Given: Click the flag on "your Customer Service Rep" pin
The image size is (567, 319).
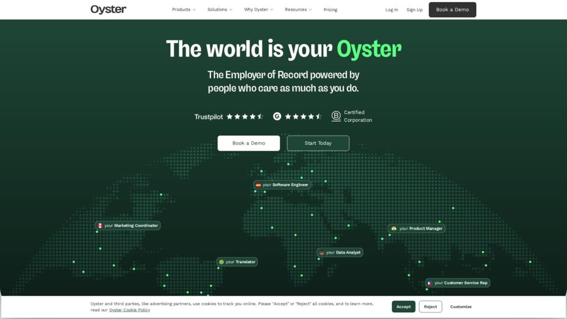Looking at the screenshot, I should point(429,282).
